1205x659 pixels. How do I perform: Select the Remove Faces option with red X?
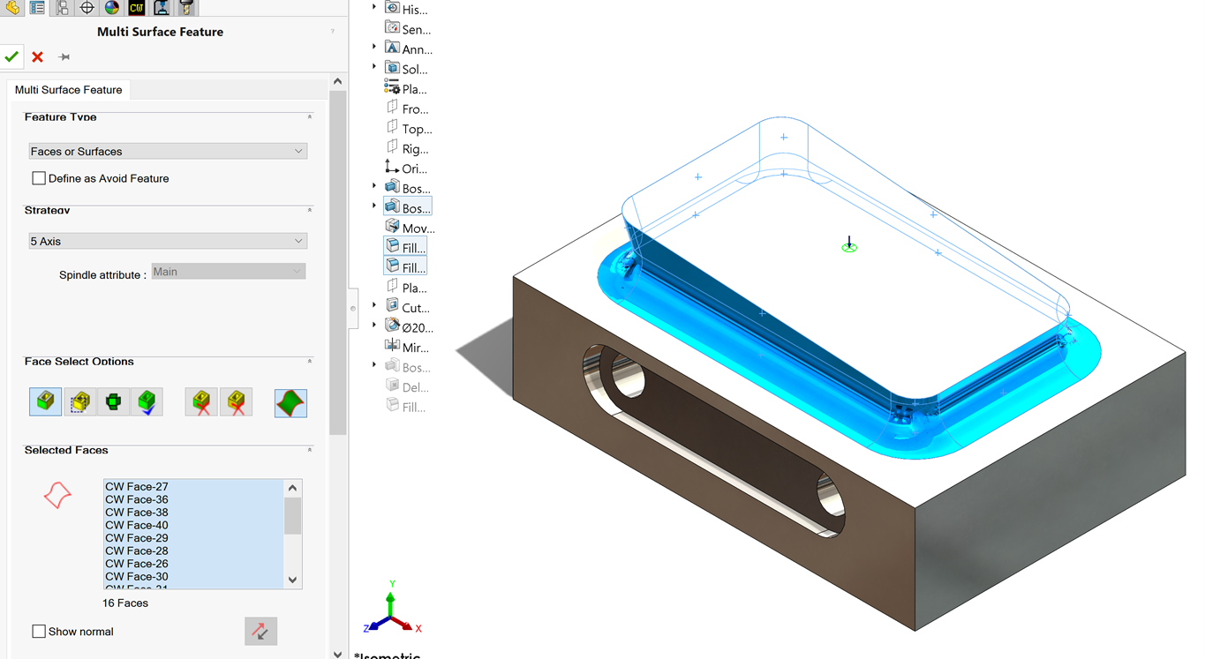tap(200, 401)
